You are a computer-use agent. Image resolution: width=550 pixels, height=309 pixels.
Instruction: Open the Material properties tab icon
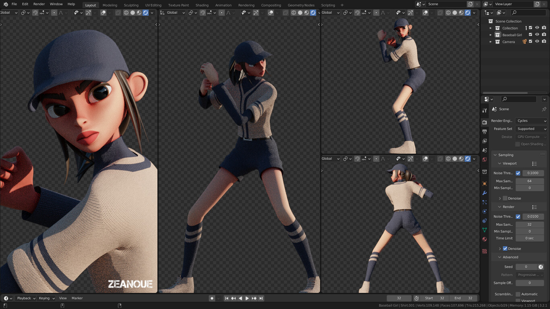pyautogui.click(x=484, y=239)
